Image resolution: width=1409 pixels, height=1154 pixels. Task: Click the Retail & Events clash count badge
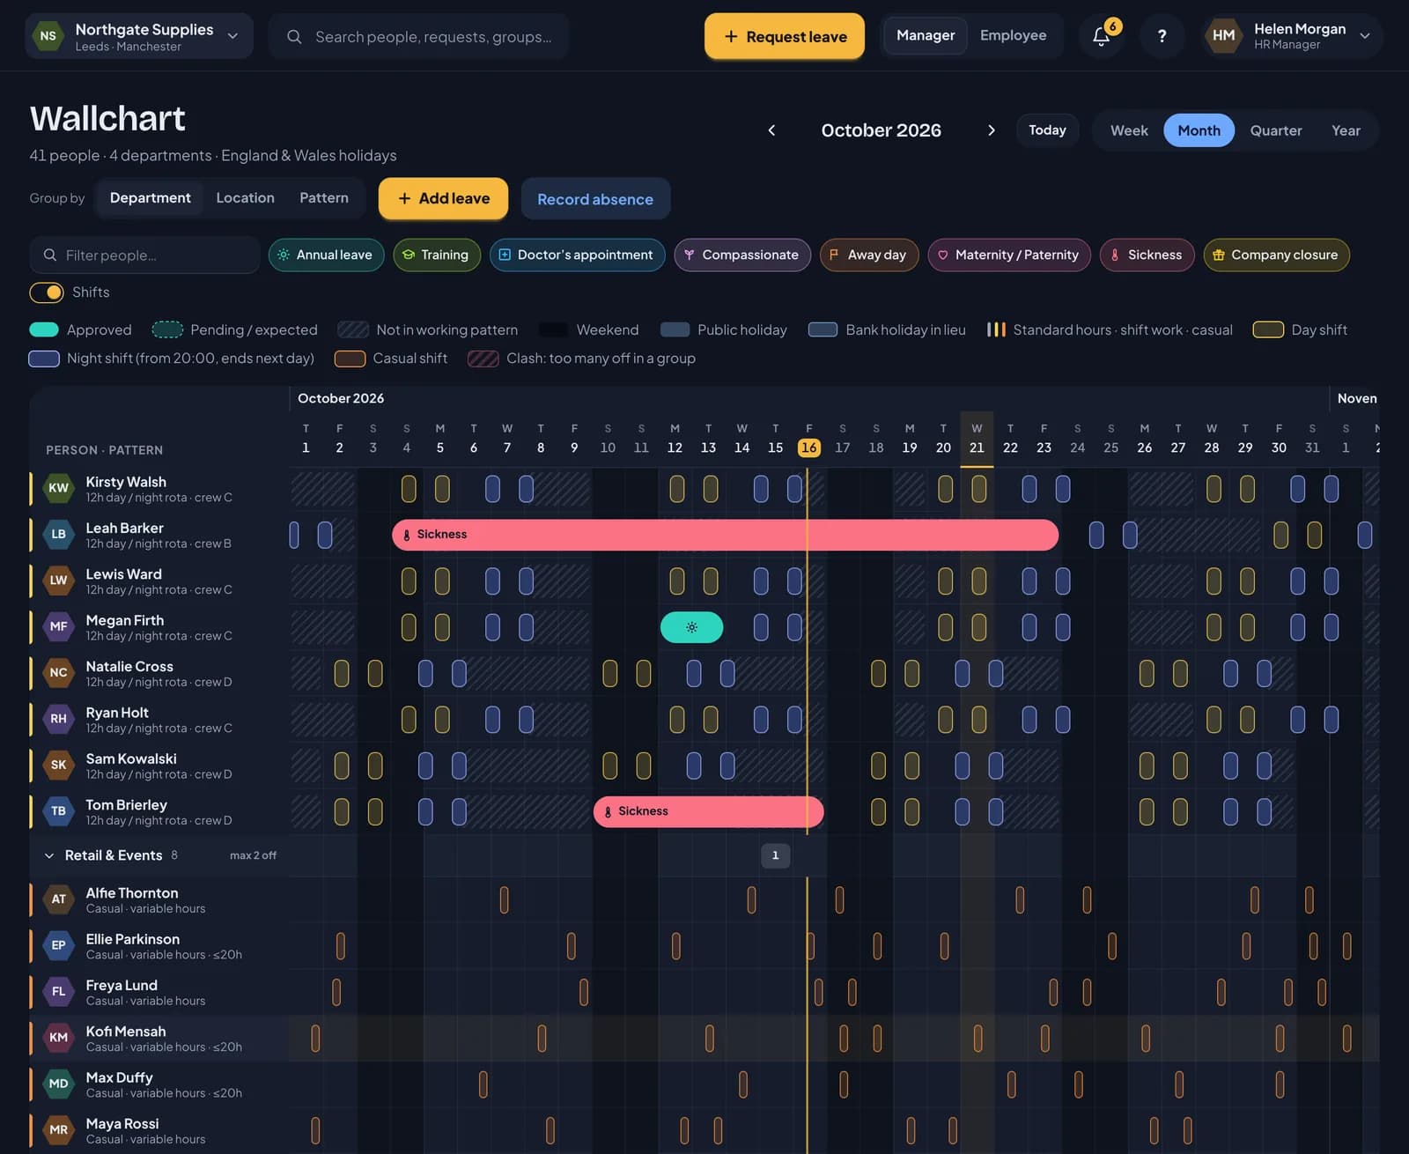(775, 855)
